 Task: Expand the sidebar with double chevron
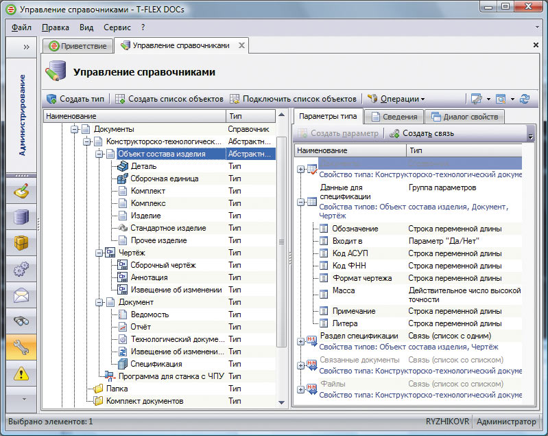[26, 47]
